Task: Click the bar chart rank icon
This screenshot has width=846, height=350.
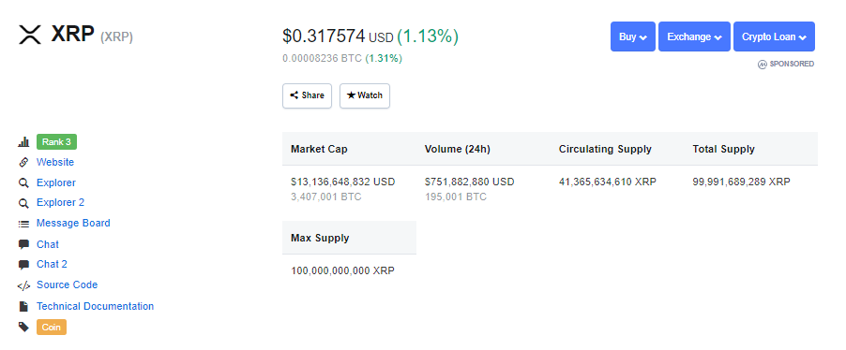Action: point(23,142)
